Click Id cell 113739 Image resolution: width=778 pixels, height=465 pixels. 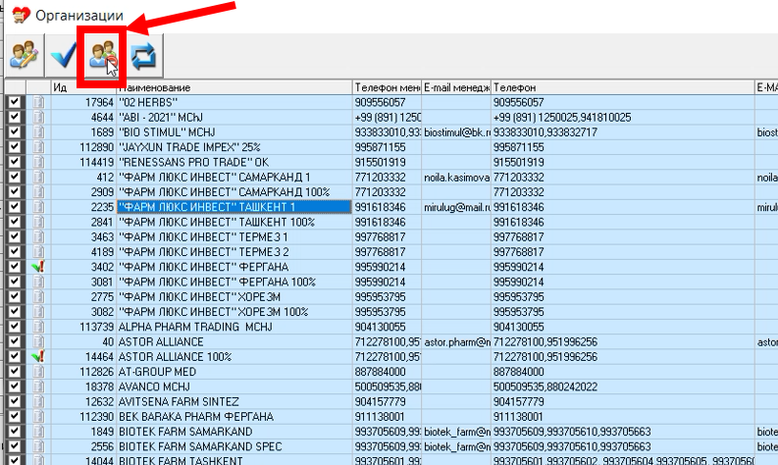tap(83, 327)
